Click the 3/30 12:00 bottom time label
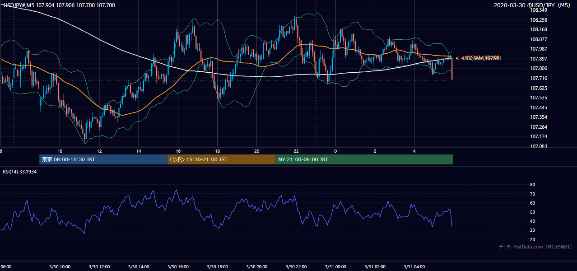This screenshot has width=577, height=271. (x=99, y=266)
